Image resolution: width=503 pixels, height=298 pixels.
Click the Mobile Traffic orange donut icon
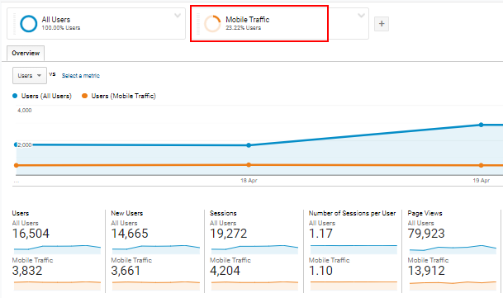[213, 24]
